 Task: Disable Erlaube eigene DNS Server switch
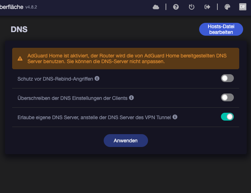tap(227, 117)
